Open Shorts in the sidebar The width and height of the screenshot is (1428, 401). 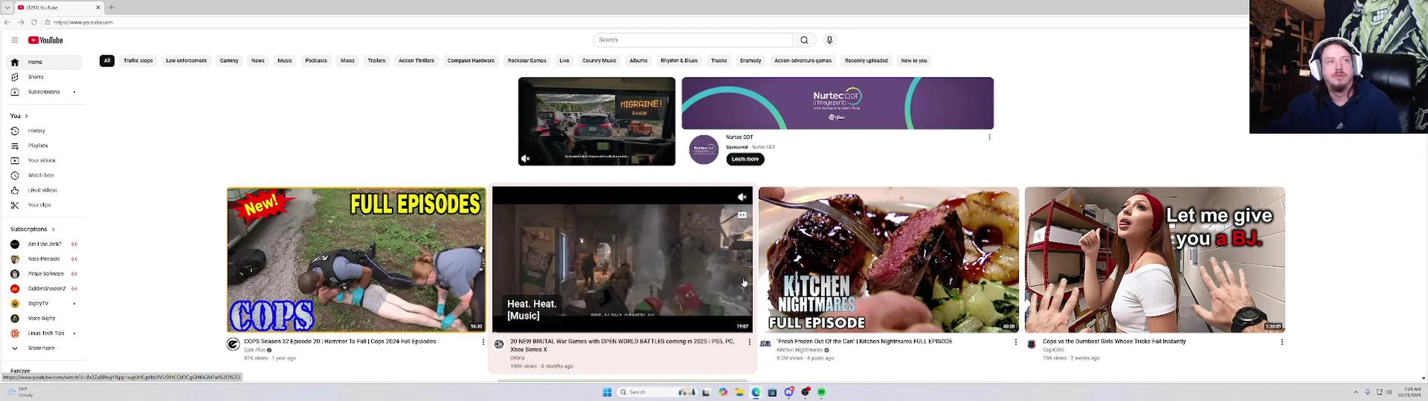coord(44,77)
